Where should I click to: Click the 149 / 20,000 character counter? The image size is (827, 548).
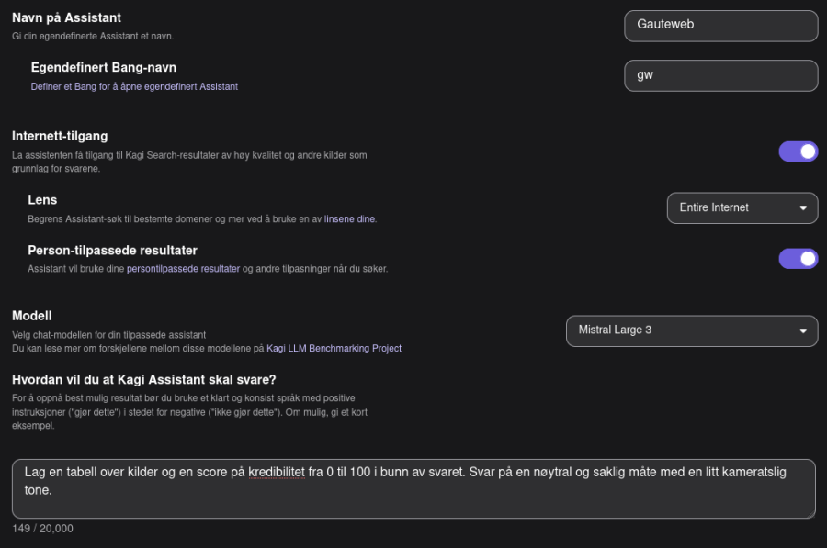click(x=43, y=529)
